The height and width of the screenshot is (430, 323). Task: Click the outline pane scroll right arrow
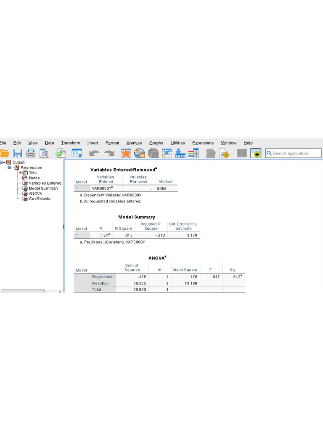pyautogui.click(x=60, y=291)
